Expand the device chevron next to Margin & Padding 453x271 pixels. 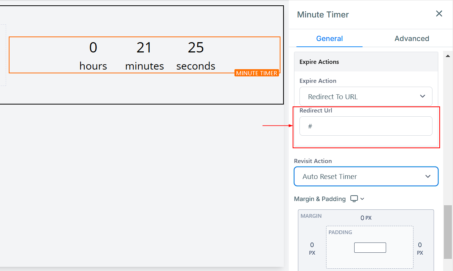[x=362, y=199]
